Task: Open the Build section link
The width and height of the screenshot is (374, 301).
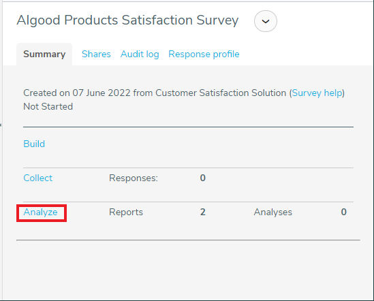Action: point(34,144)
